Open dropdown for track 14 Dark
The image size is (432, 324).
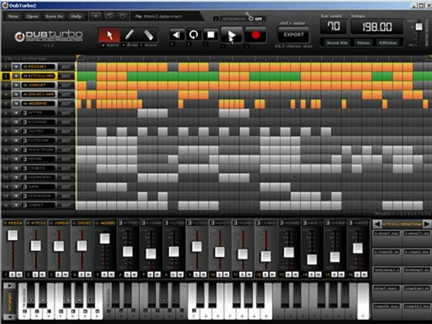tap(16, 187)
